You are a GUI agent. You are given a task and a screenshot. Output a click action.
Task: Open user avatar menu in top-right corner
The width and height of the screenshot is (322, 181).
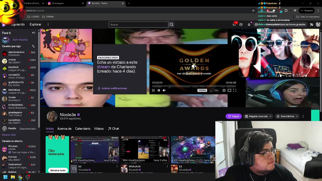click(318, 24)
